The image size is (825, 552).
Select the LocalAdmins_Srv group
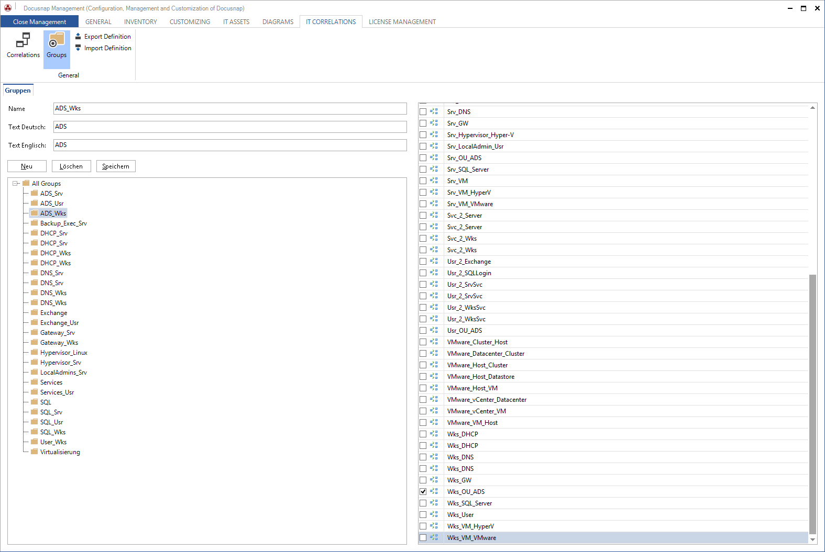(63, 373)
